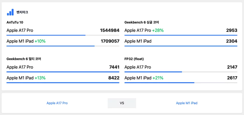
Task: Click the AnTuTu score 1709057
Action: (110, 41)
